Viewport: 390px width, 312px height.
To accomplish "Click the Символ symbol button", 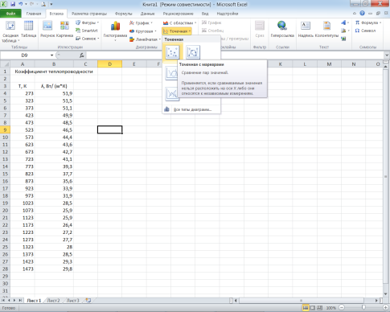I will pos(365,31).
